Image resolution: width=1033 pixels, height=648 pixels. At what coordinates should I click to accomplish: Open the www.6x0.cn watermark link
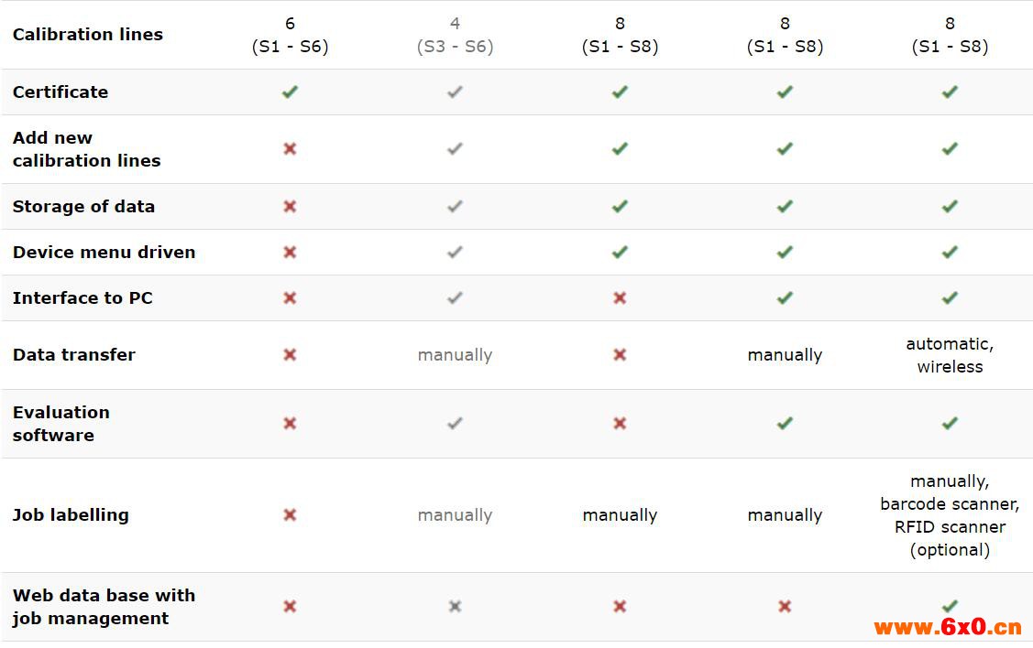(x=948, y=627)
